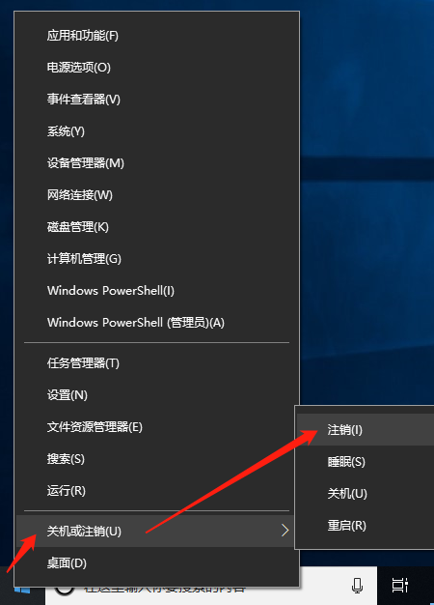
Task: Click the Windows Start button
Action: (22, 591)
